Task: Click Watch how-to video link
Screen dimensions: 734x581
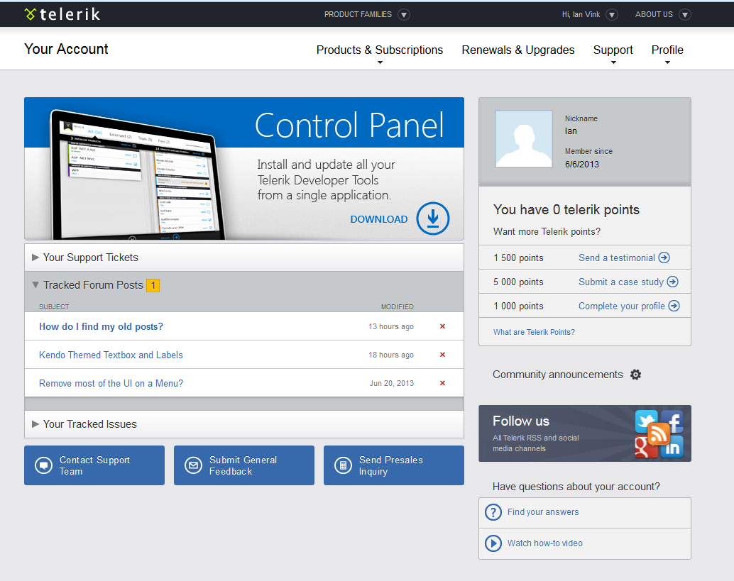Action: click(545, 543)
